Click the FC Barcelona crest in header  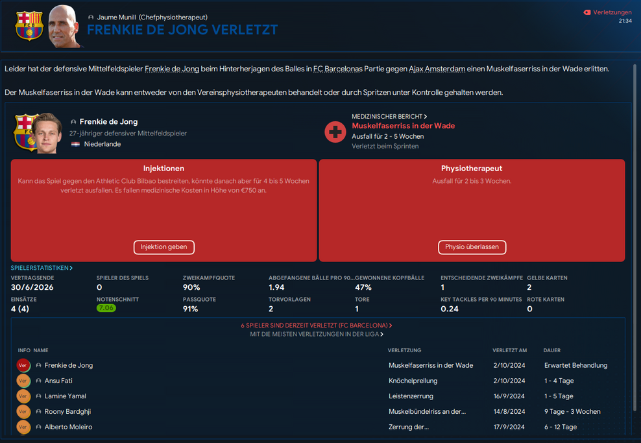(x=29, y=25)
